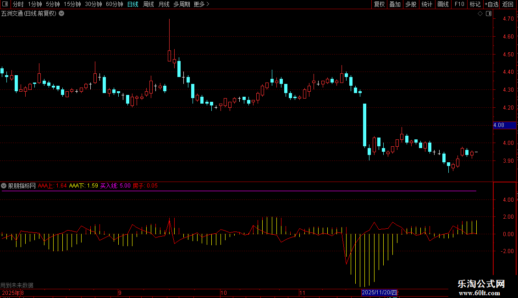Click the 2025/11/20/四 date marker
518x298 pixels.
379,292
